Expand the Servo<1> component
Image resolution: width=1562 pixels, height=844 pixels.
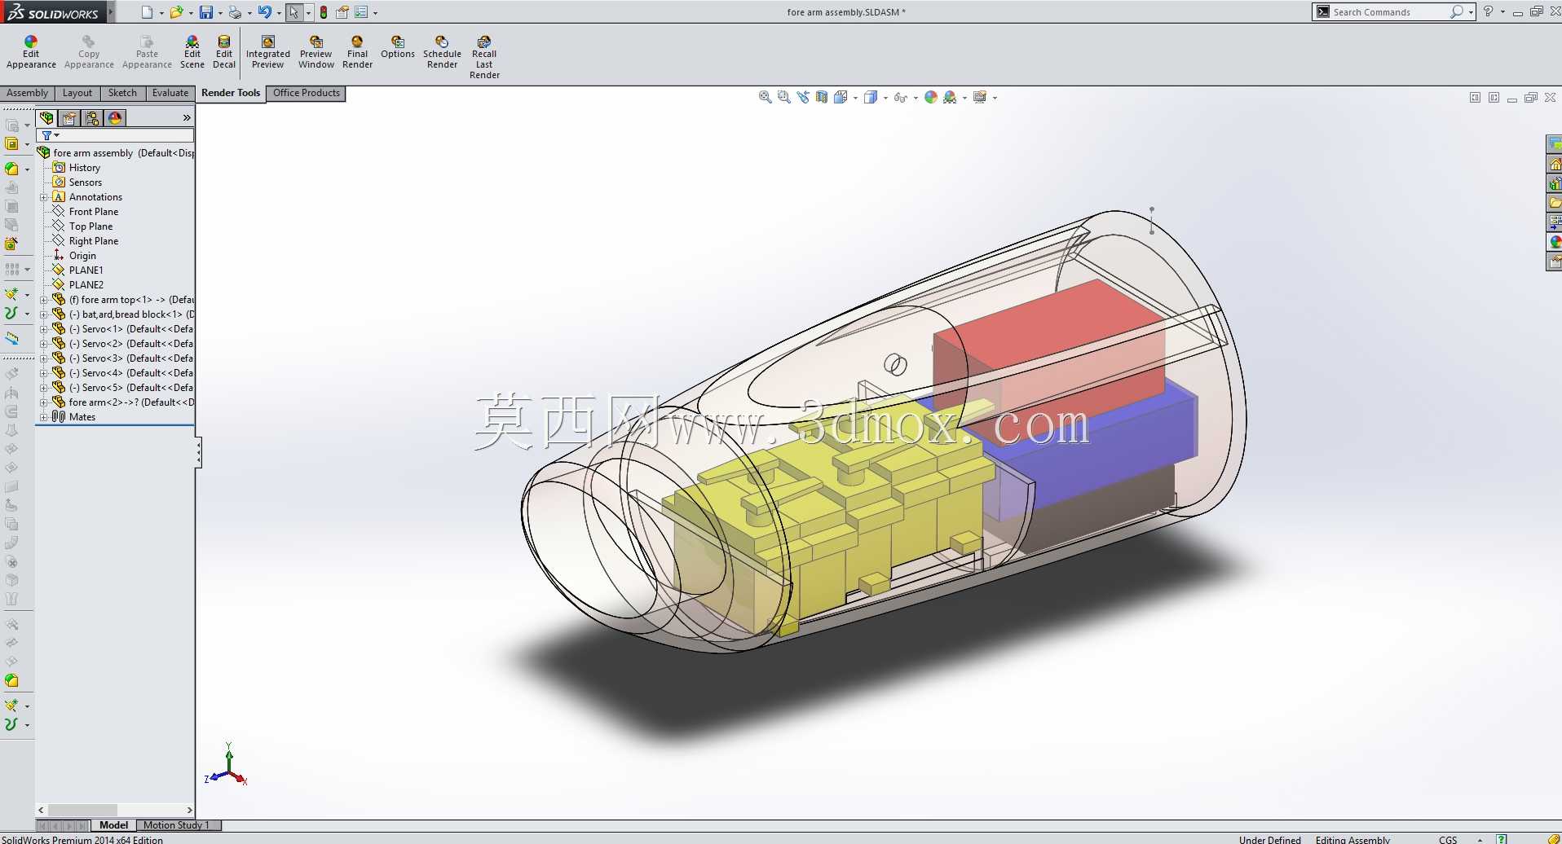pos(44,329)
